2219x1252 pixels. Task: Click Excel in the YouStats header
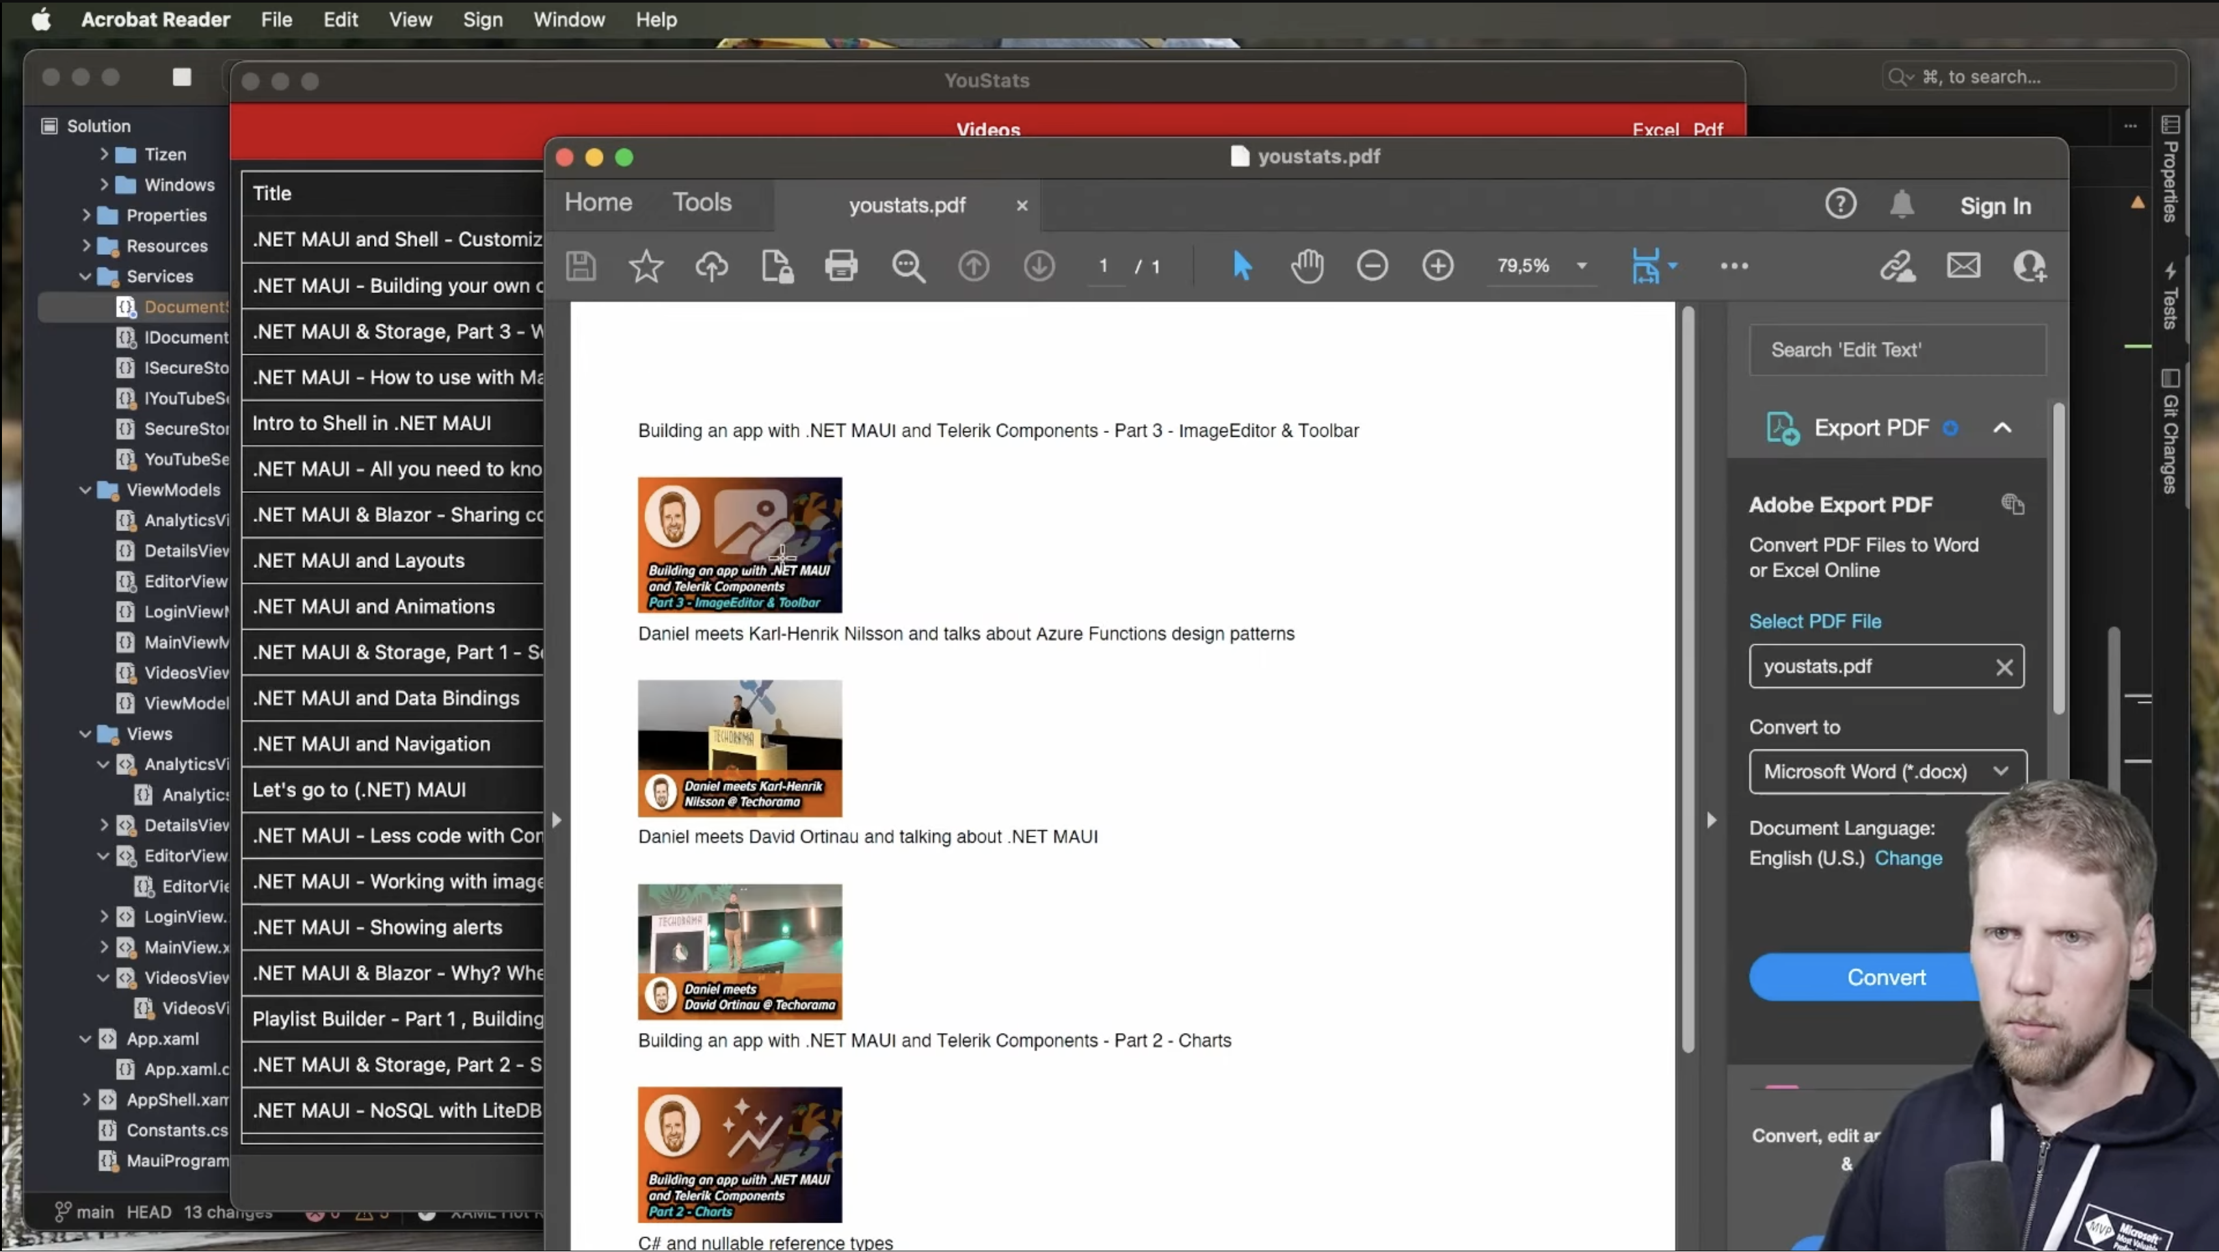[x=1656, y=130]
